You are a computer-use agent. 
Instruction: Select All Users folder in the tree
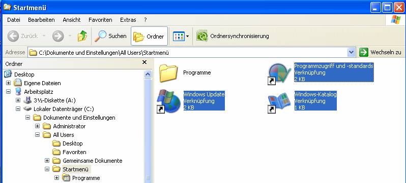(x=64, y=135)
